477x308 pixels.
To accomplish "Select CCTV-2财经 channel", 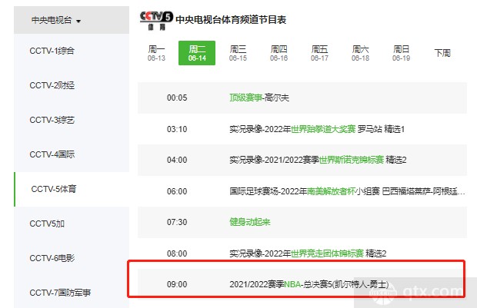I will (x=52, y=85).
